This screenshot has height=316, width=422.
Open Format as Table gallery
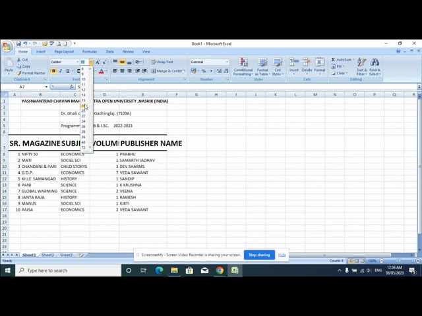click(x=262, y=66)
